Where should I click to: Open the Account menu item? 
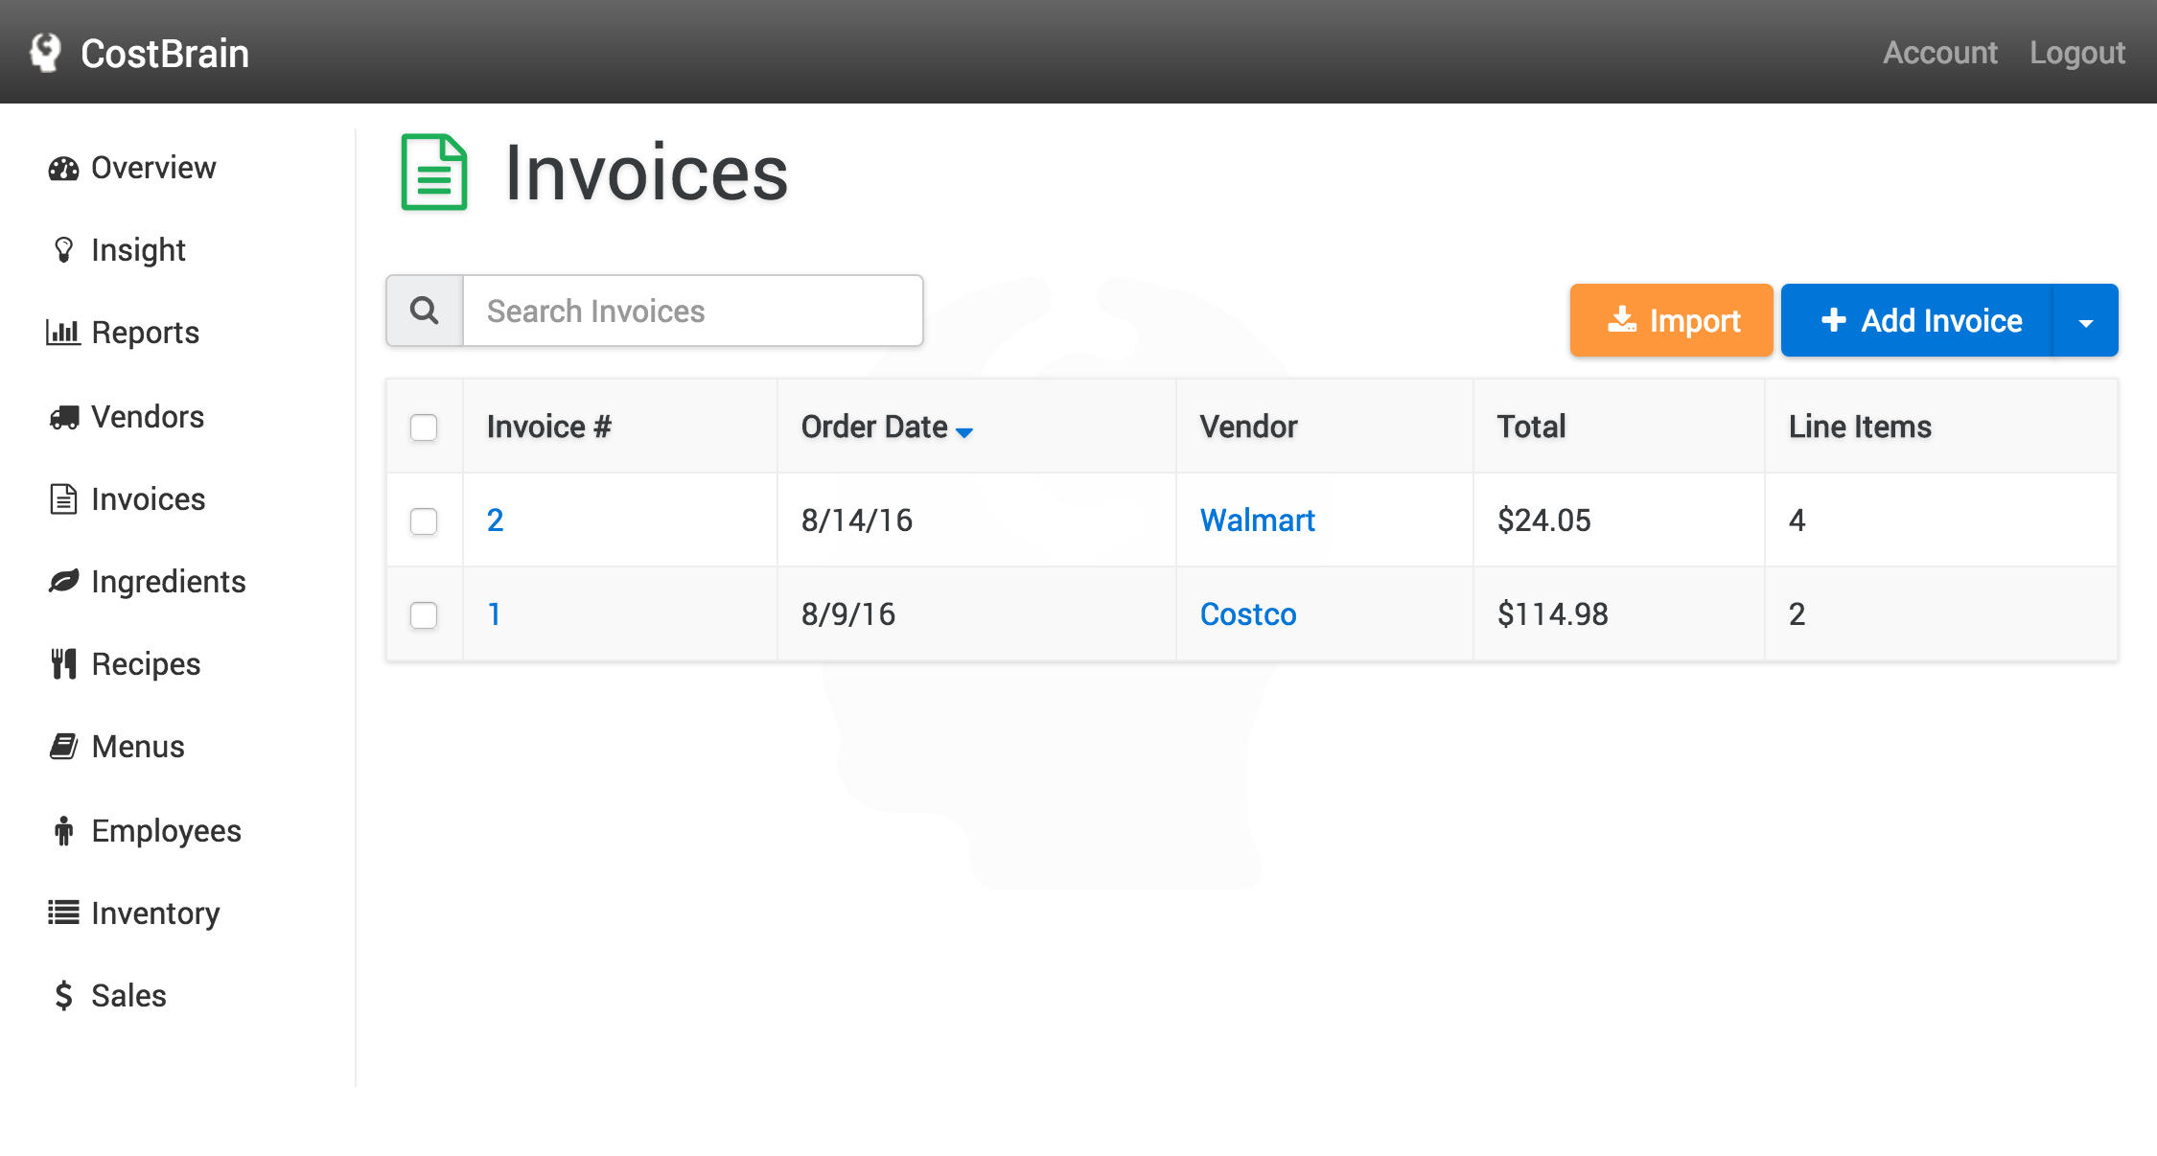pos(1939,53)
